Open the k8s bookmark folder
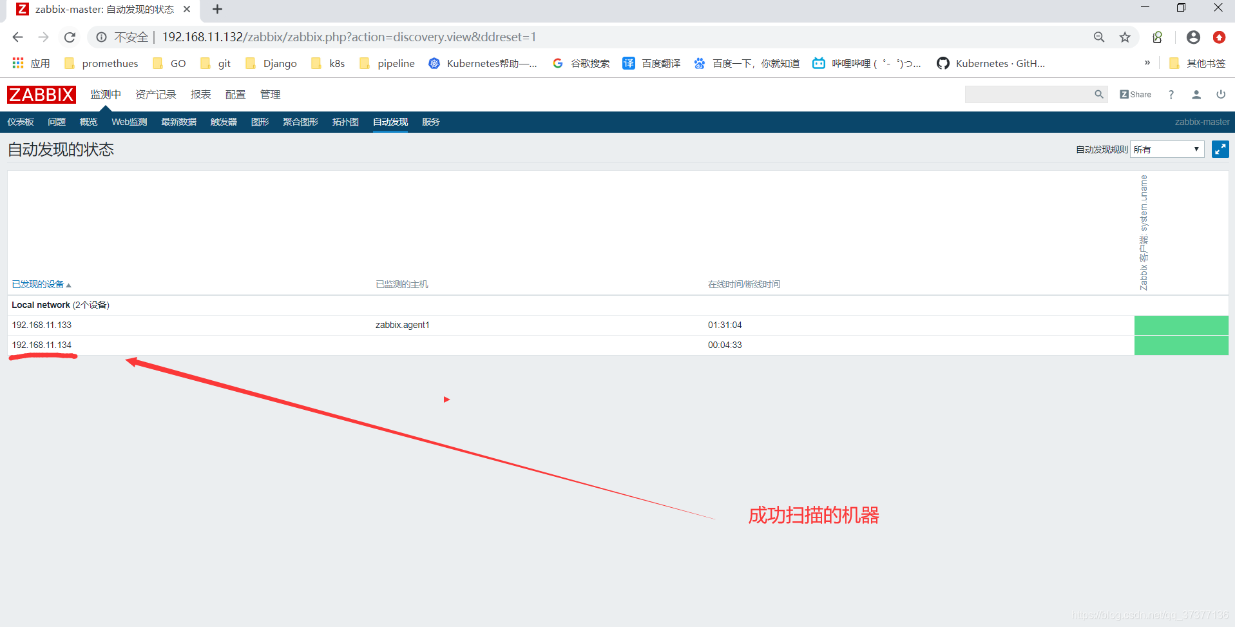The image size is (1235, 627). pyautogui.click(x=328, y=63)
